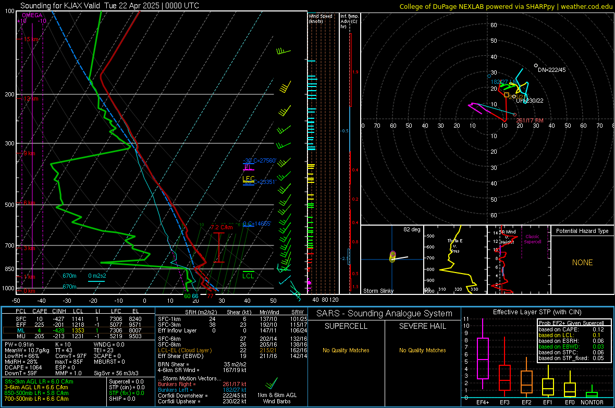Click the 700-500mb LR = 6.6 C/km line
Image resolution: width=615 pixels, height=408 pixels.
[36, 399]
